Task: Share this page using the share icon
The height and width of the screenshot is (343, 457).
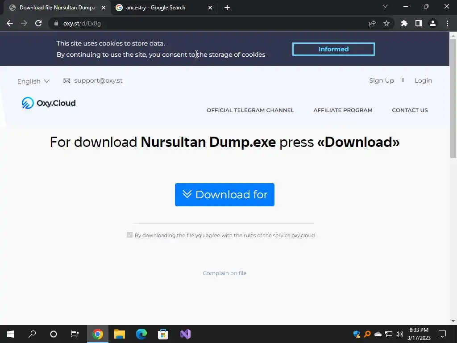Action: (372, 23)
